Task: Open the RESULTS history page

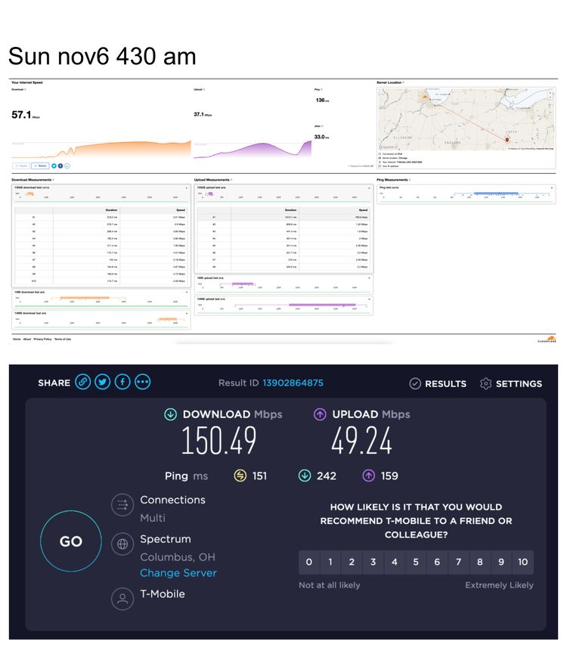Action: point(438,383)
